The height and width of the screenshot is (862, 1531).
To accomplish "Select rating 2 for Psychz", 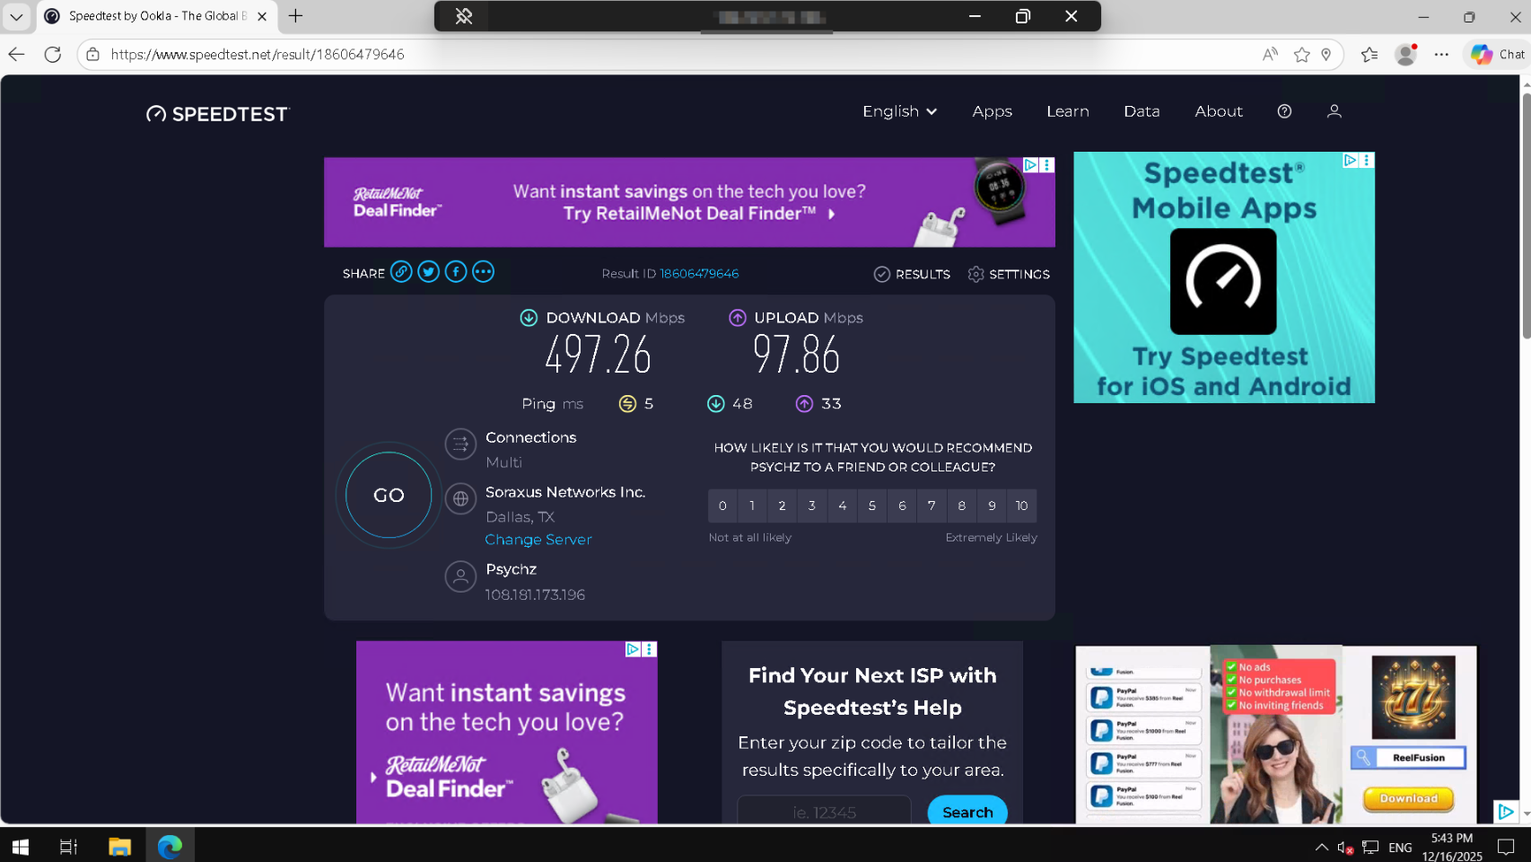I will coord(782,506).
